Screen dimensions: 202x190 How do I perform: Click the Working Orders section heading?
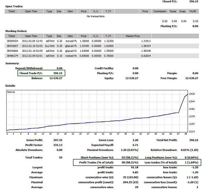click(16, 31)
